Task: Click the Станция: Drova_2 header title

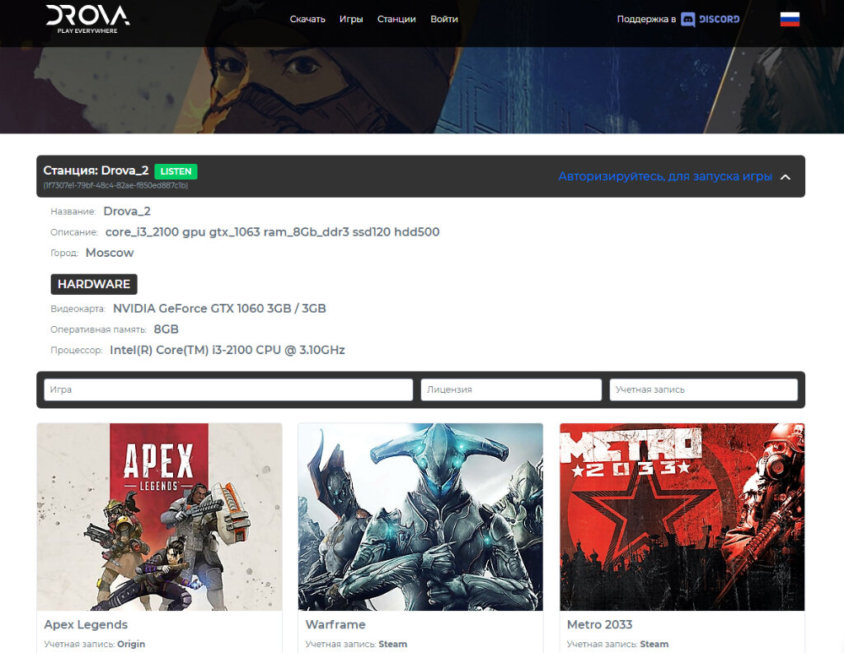Action: pyautogui.click(x=96, y=170)
